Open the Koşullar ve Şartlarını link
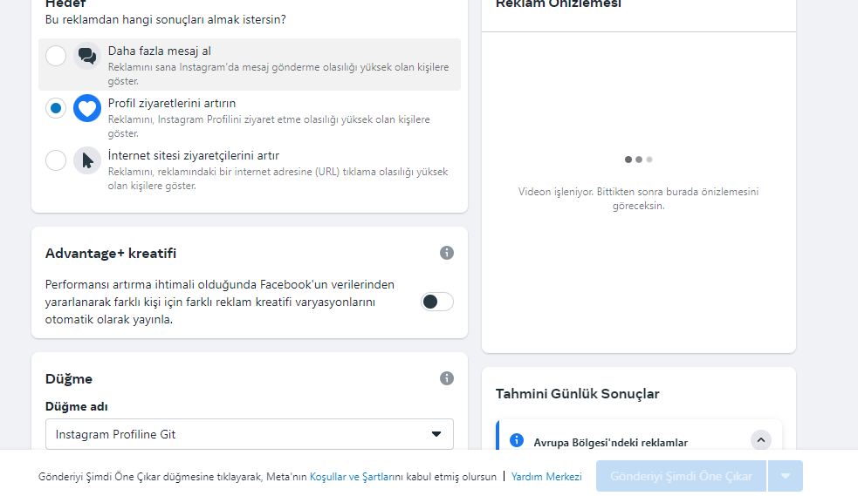The image size is (858, 496). 356,477
